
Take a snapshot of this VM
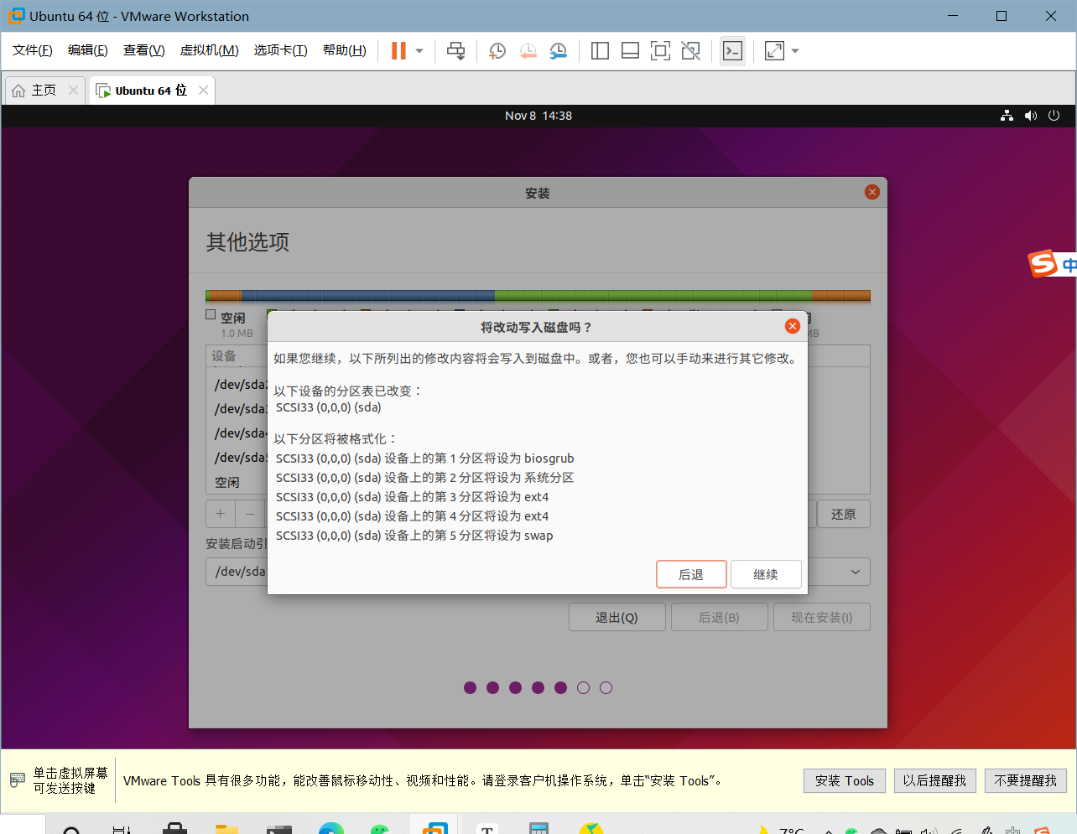[x=497, y=51]
